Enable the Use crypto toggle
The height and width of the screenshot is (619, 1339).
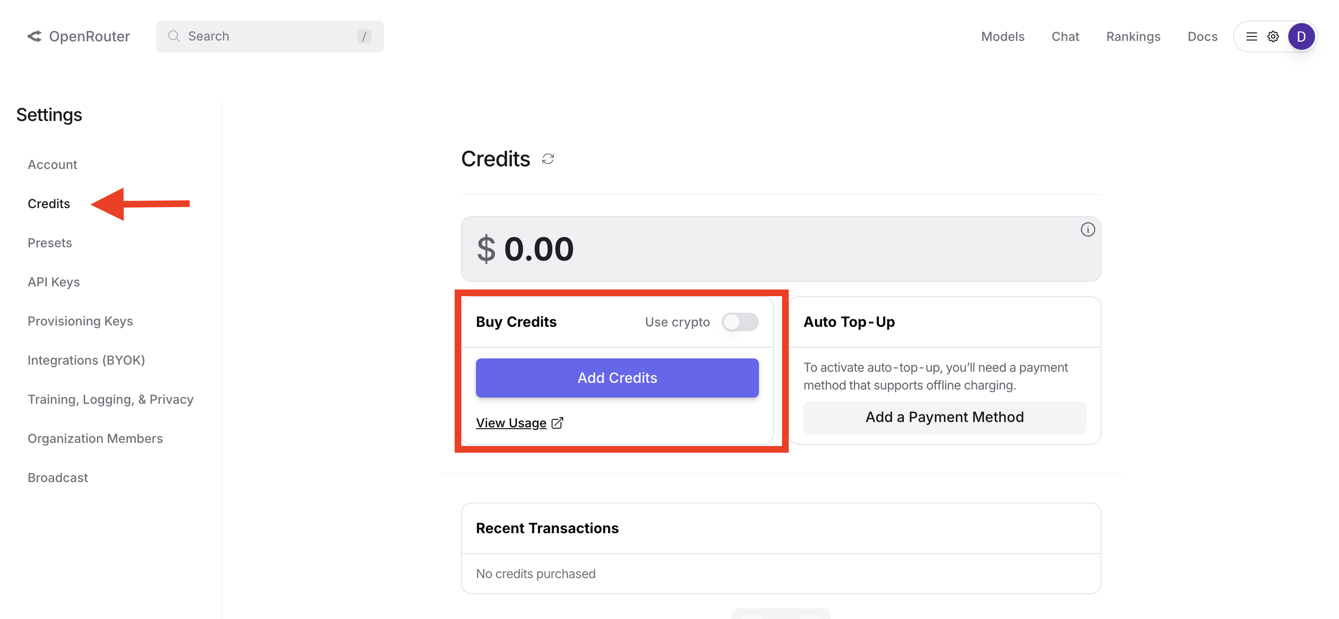pyautogui.click(x=740, y=322)
